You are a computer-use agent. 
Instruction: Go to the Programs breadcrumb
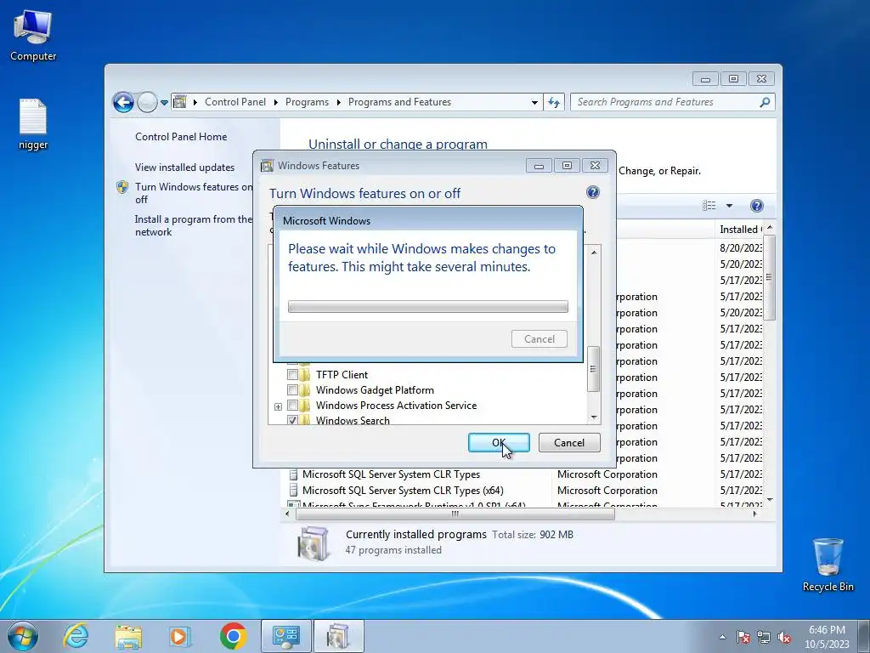click(307, 102)
